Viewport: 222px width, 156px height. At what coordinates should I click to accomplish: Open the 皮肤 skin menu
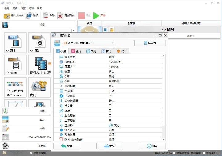[x=15, y=8]
